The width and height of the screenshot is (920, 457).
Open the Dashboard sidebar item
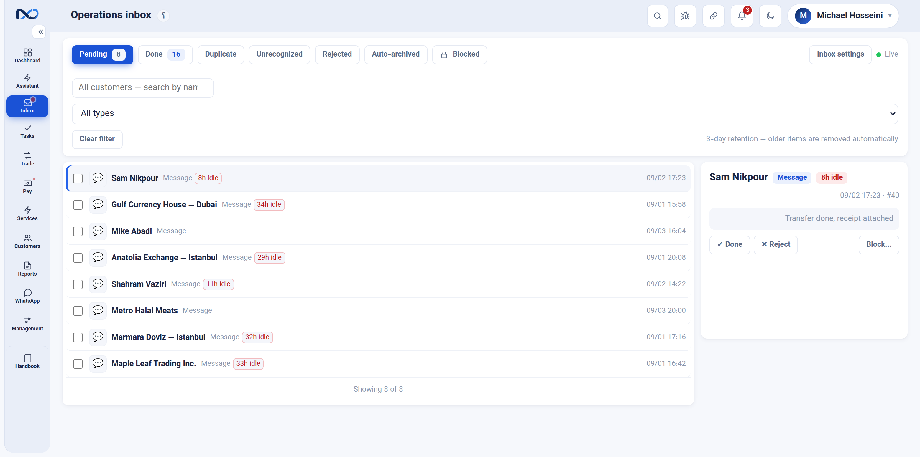(x=27, y=56)
